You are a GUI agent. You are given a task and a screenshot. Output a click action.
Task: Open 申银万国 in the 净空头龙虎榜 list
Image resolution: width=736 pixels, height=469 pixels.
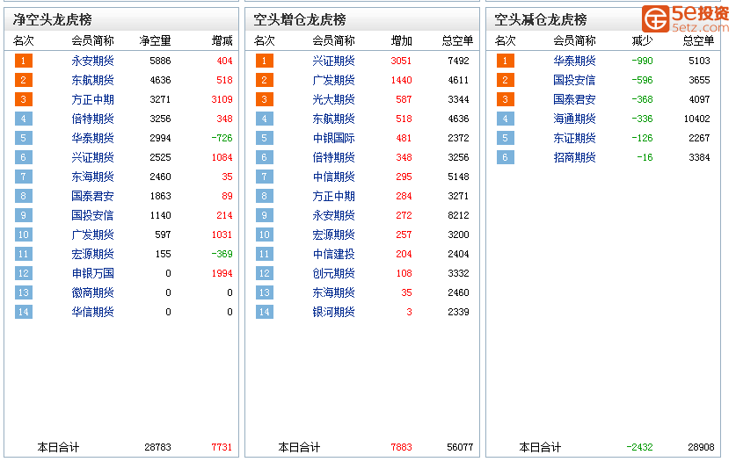point(92,273)
